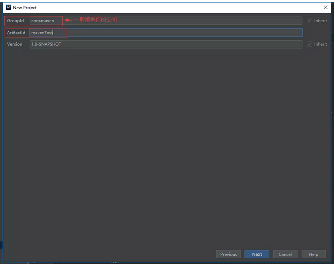
Task: Click the ArtifactId input field
Action: pyautogui.click(x=166, y=33)
